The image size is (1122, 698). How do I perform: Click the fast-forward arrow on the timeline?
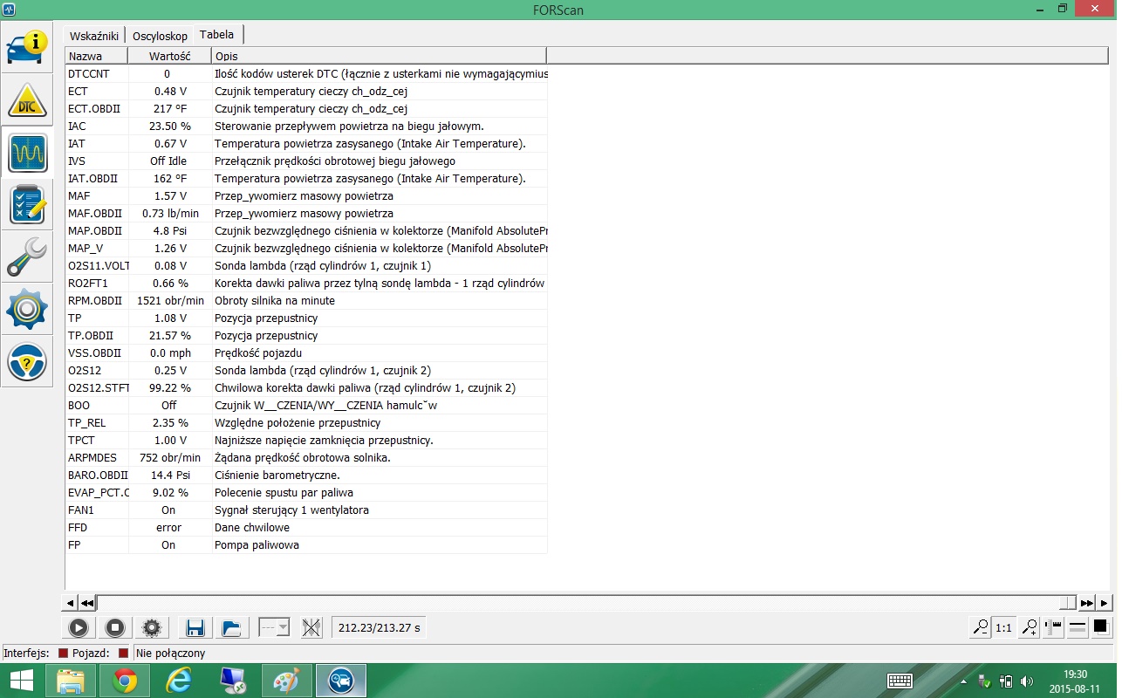point(1086,603)
